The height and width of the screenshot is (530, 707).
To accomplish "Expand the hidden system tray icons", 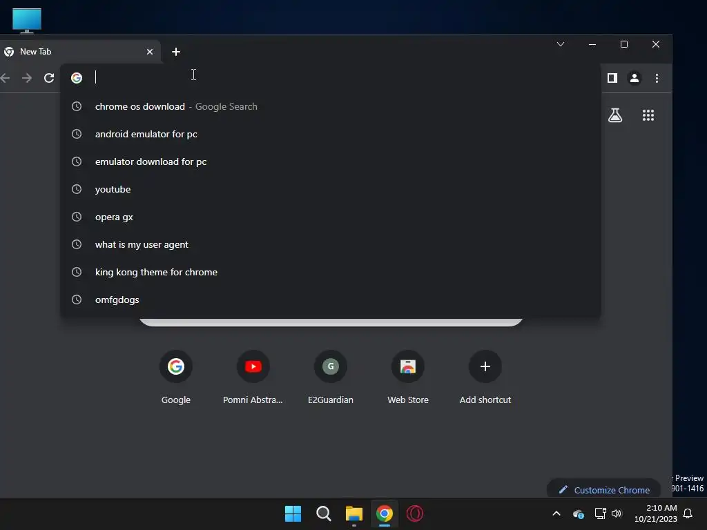I will click(x=556, y=513).
